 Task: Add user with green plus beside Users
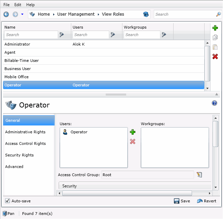pos(133,132)
